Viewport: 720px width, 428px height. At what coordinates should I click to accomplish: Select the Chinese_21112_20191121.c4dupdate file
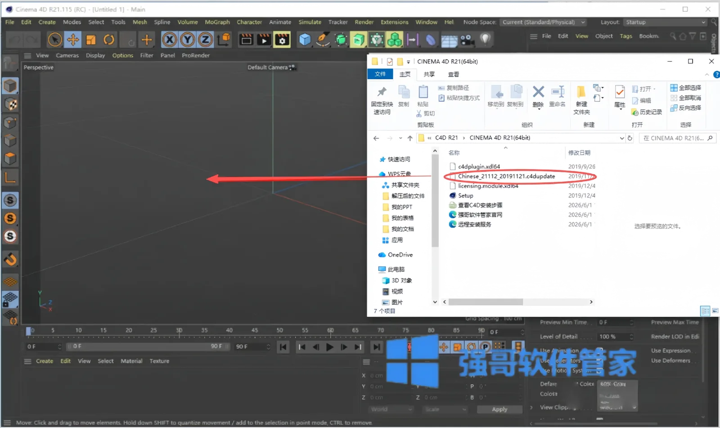pyautogui.click(x=506, y=176)
